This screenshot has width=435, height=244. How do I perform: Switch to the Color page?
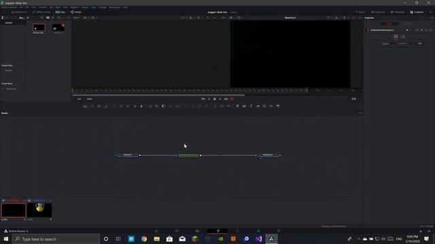click(x=238, y=231)
